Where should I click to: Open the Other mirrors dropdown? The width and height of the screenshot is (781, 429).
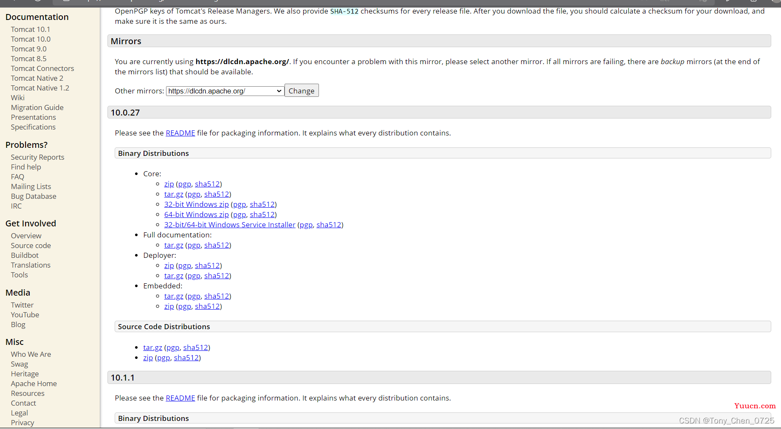pos(225,91)
